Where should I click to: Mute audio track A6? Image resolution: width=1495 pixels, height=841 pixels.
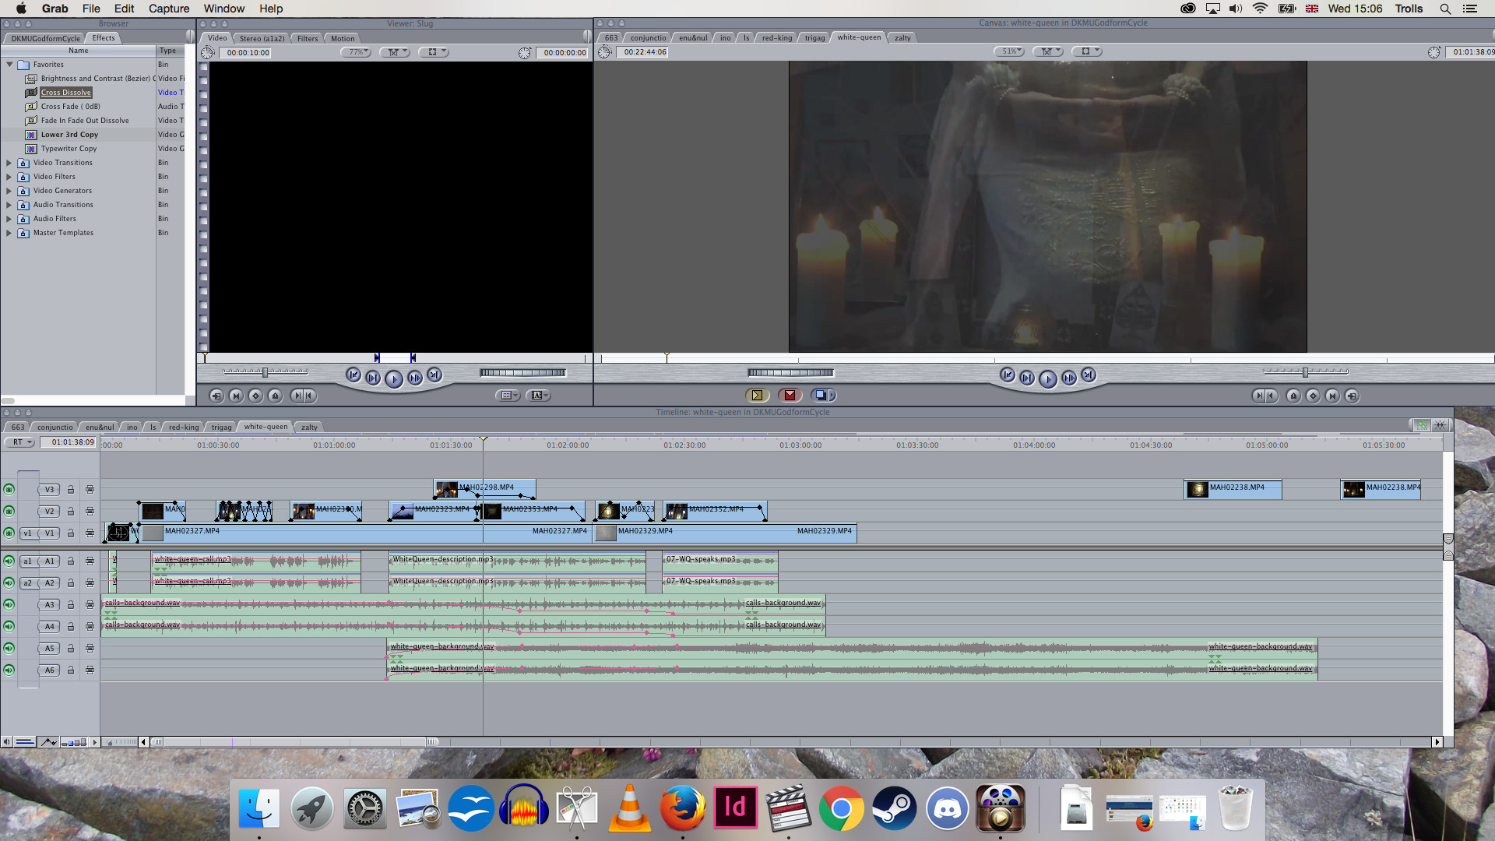coord(9,670)
